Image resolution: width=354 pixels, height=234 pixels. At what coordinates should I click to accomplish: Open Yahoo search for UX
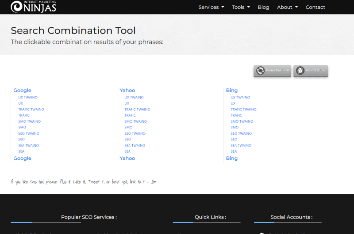127,103
